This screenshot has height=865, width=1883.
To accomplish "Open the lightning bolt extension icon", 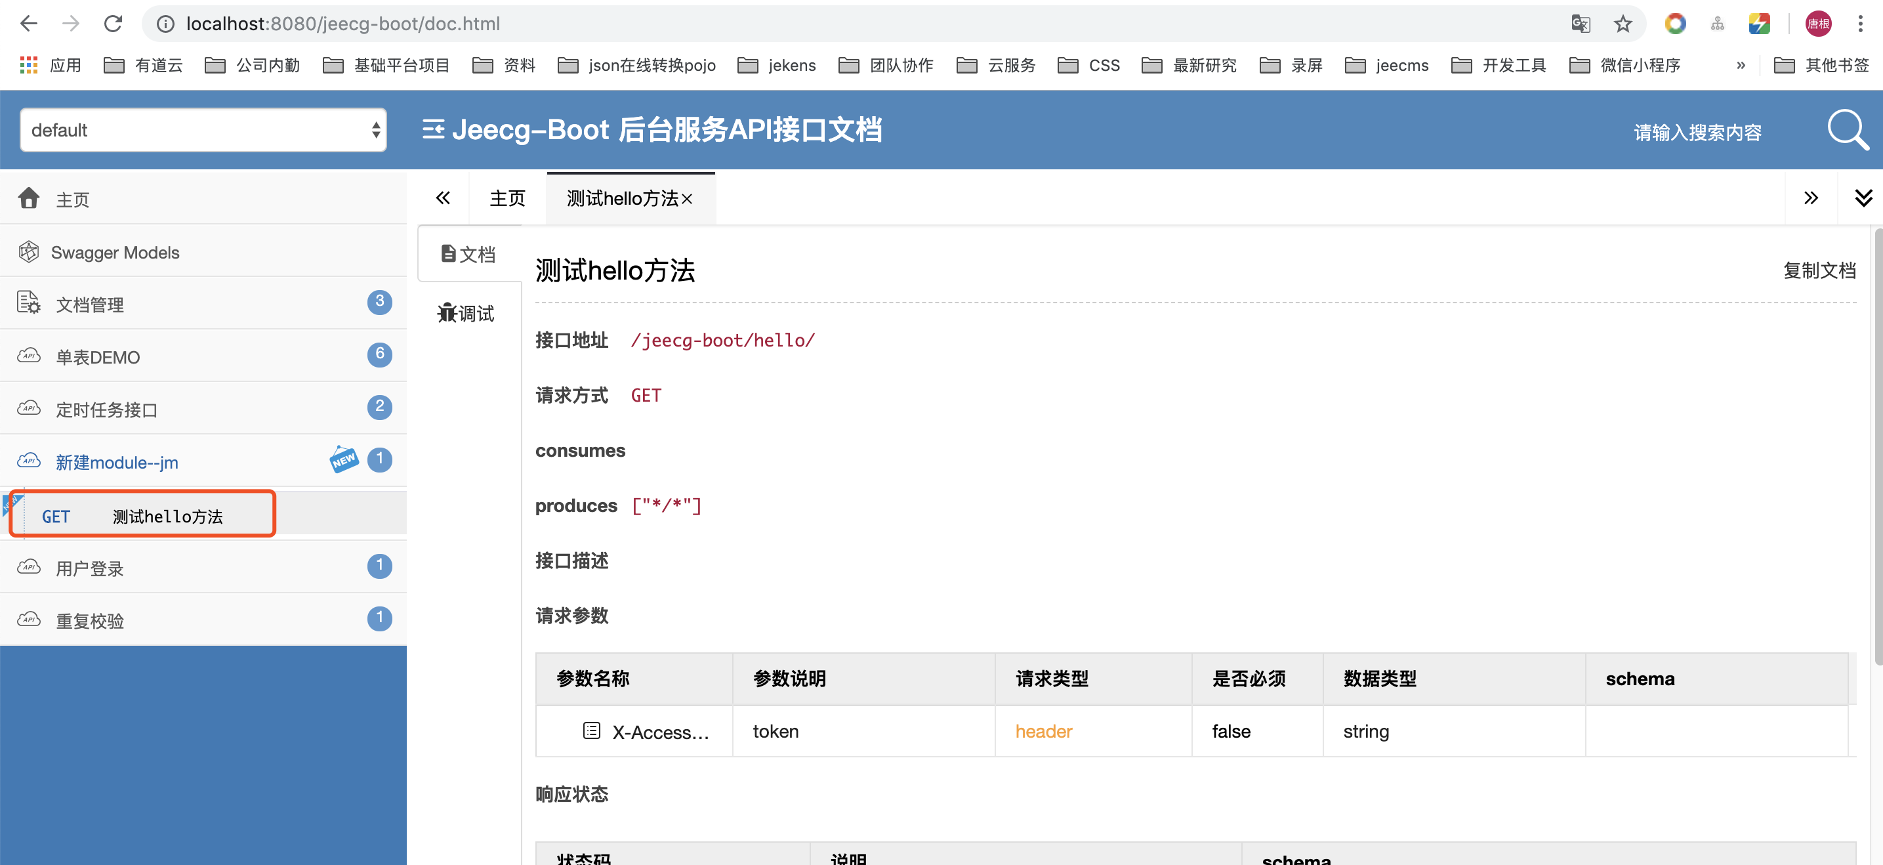I will [1759, 24].
